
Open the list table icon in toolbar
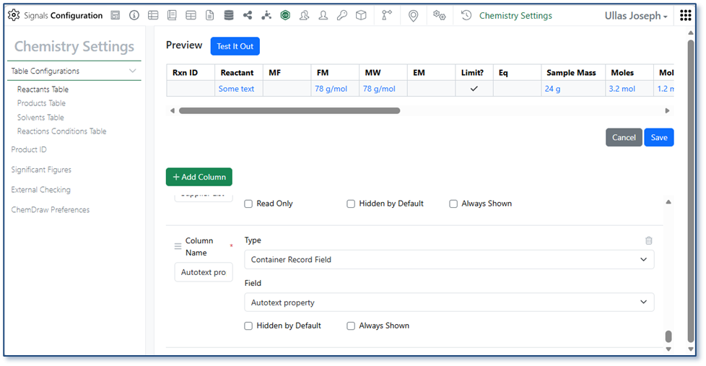[153, 15]
